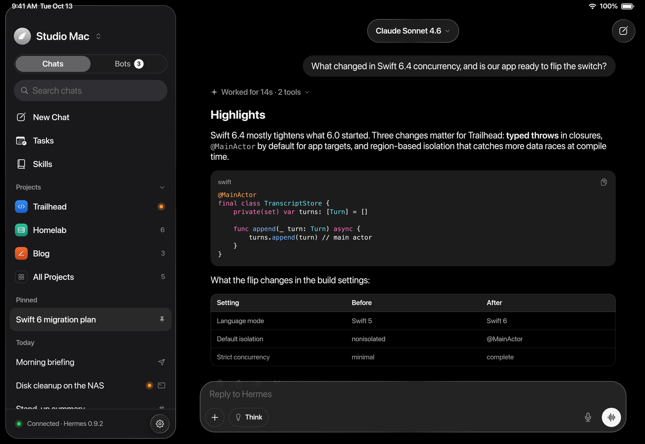The height and width of the screenshot is (444, 645).
Task: Start a New Chat from the sidebar
Action: [91, 118]
